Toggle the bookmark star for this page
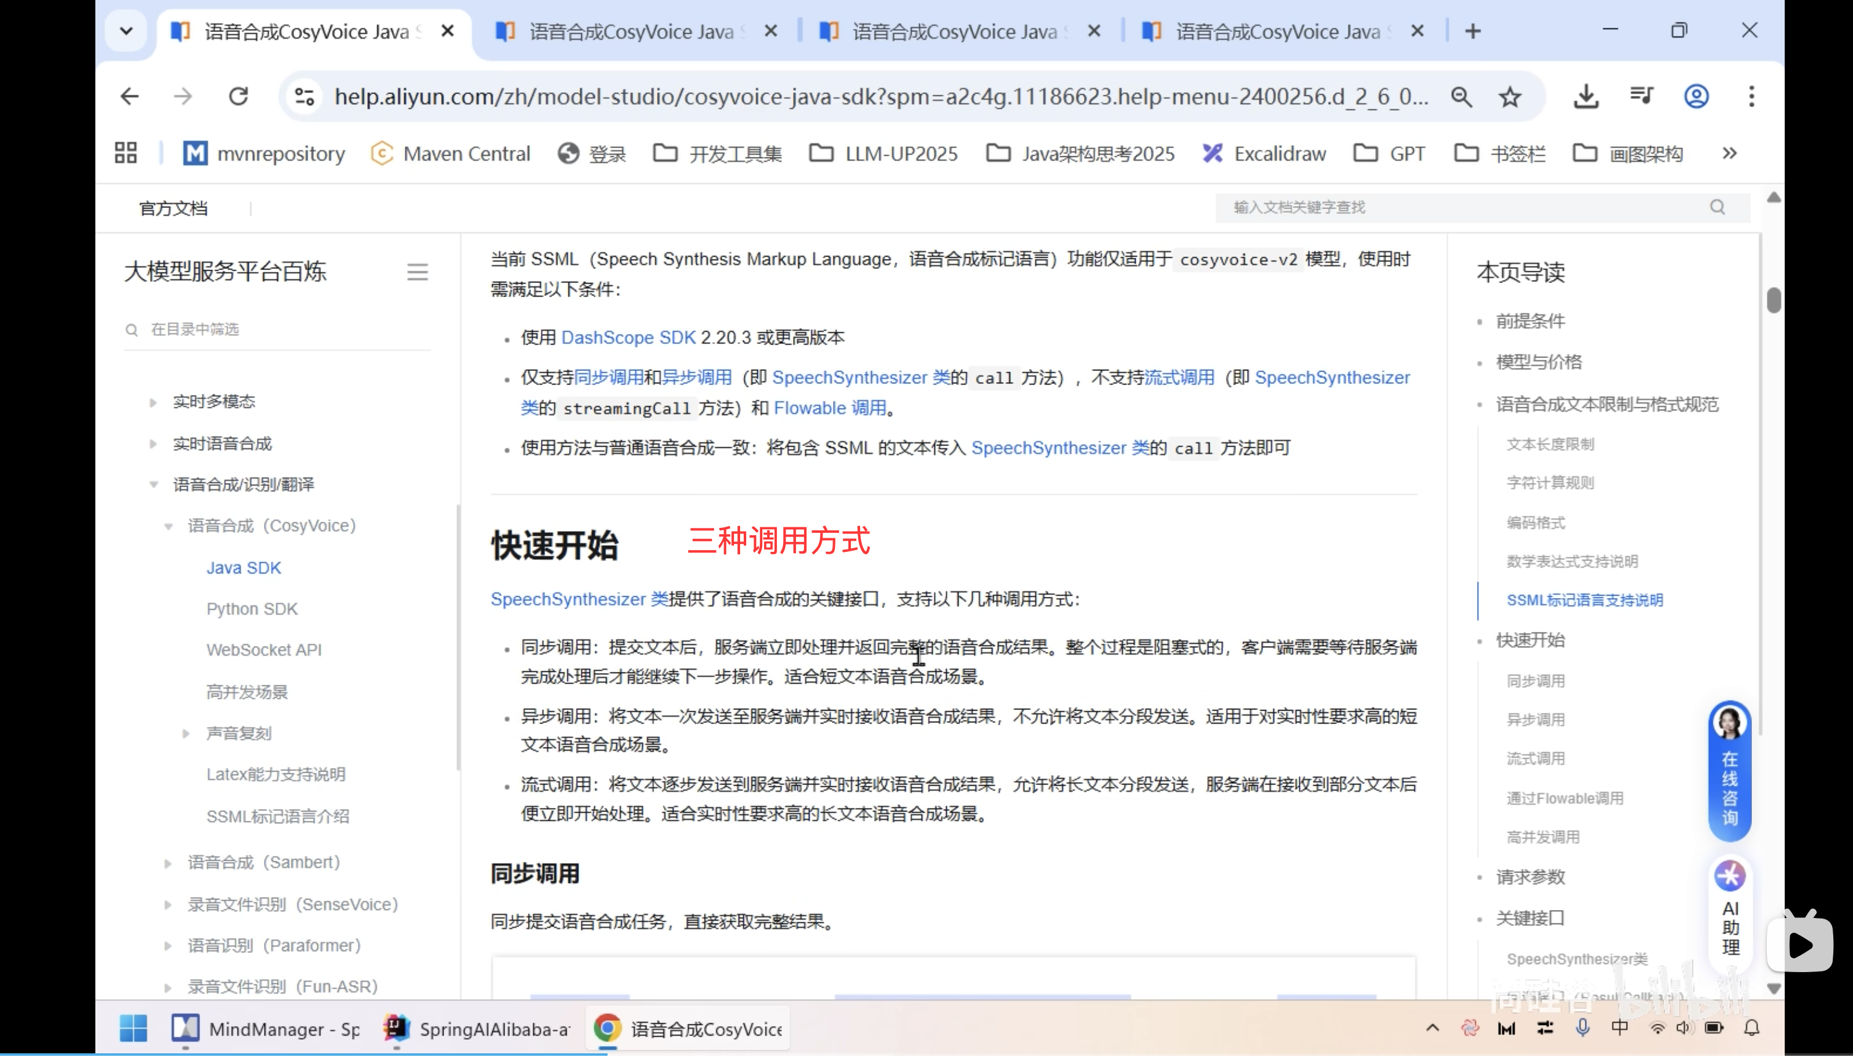The height and width of the screenshot is (1057, 1853). 1510,96
